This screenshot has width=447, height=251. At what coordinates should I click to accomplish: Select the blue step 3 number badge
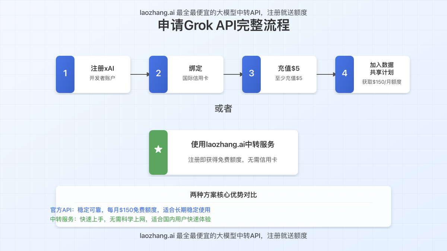coord(251,74)
